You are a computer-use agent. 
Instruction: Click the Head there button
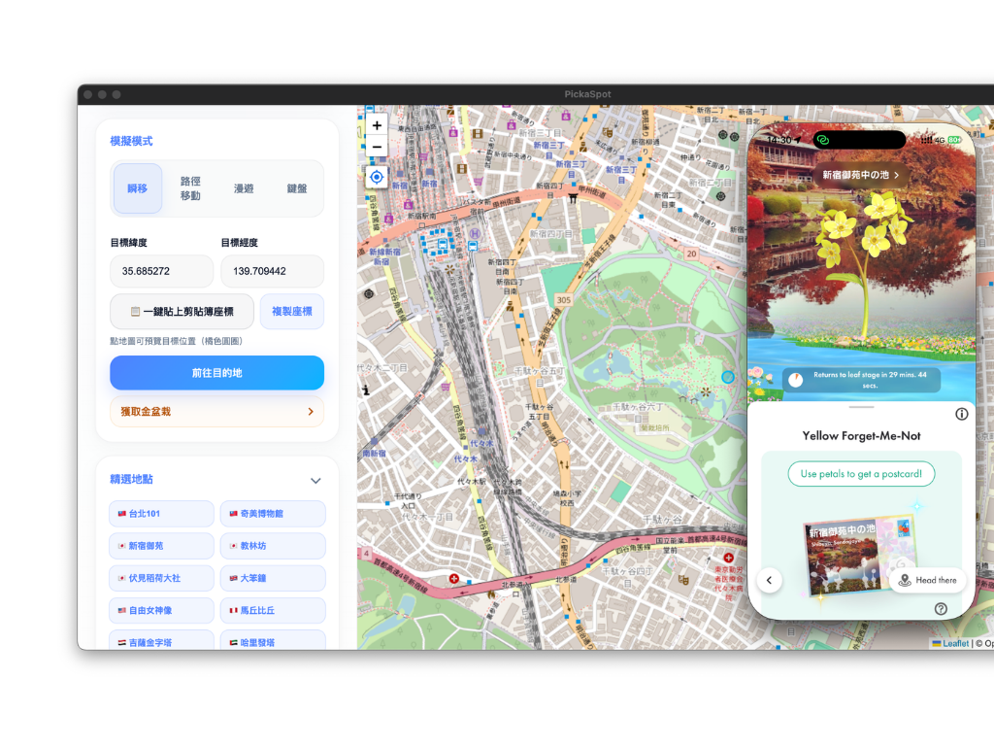(928, 580)
